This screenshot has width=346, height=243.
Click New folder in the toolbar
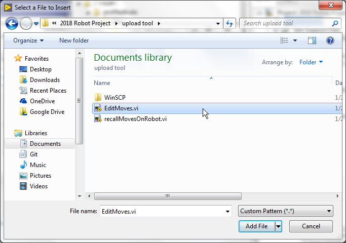[x=74, y=40]
